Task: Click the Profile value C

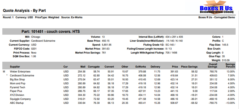Action: click(223, 41)
